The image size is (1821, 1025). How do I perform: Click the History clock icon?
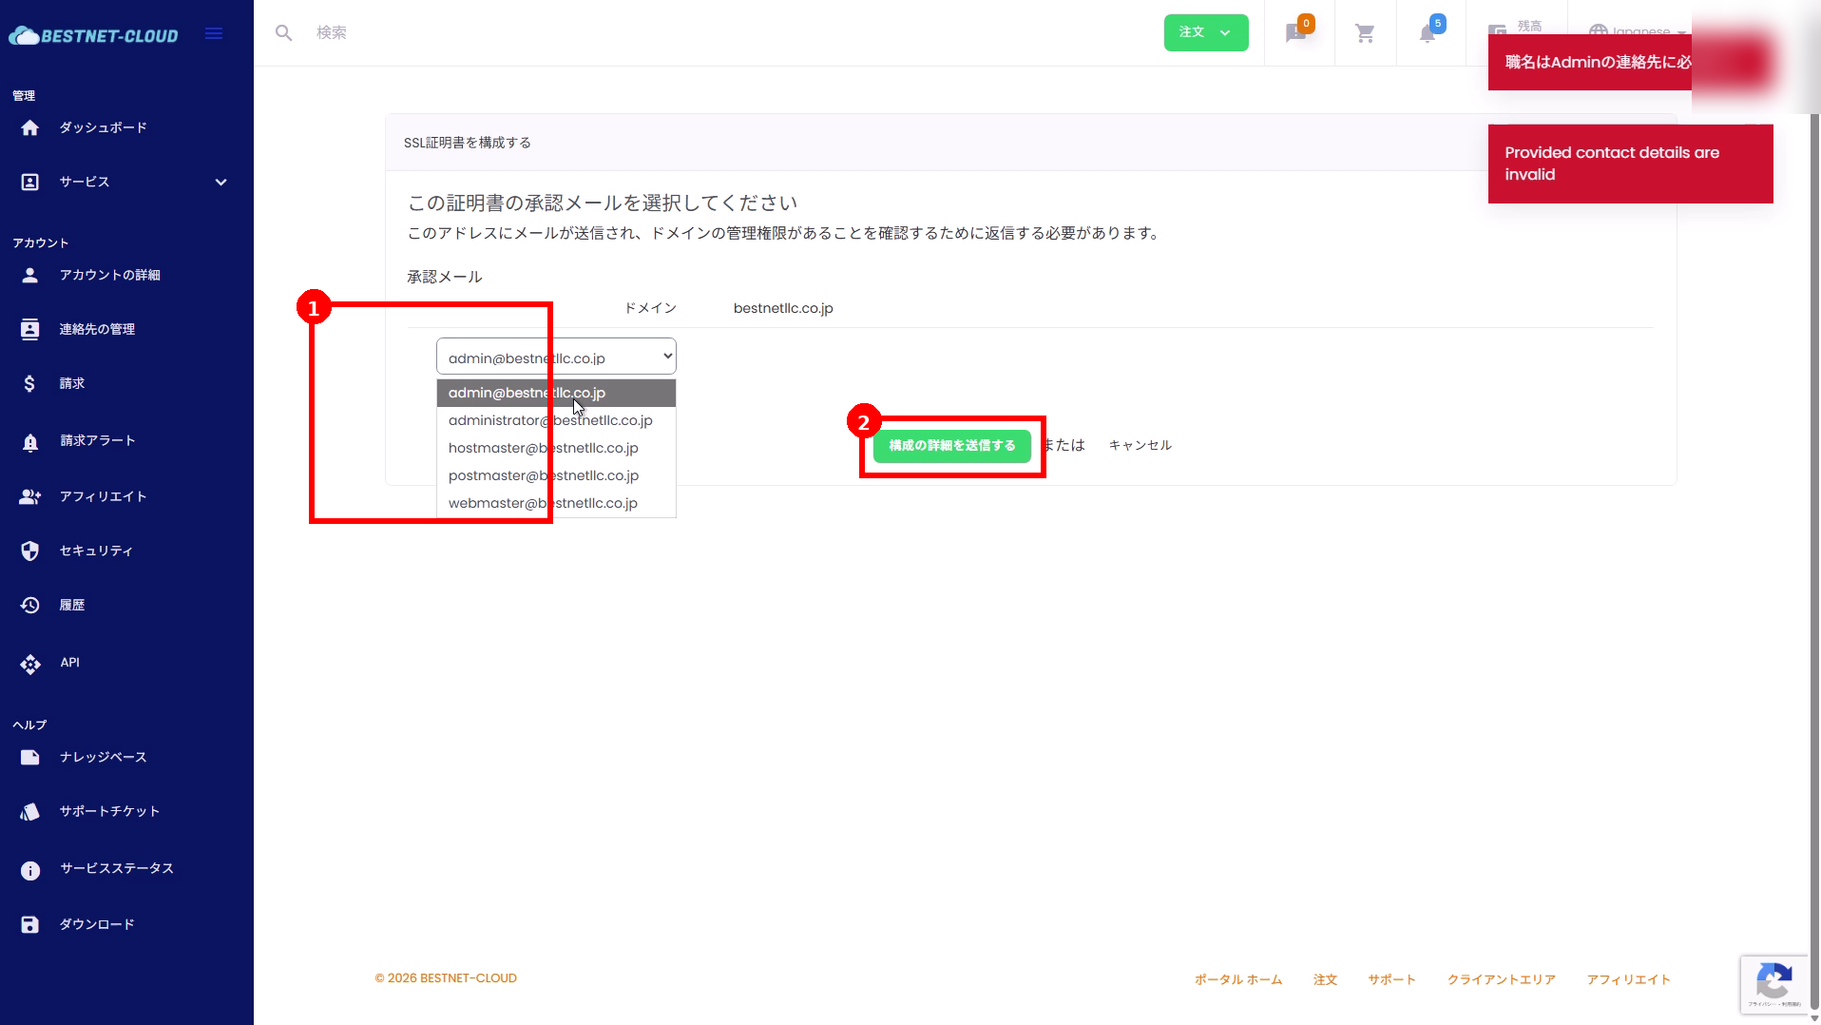tap(30, 606)
